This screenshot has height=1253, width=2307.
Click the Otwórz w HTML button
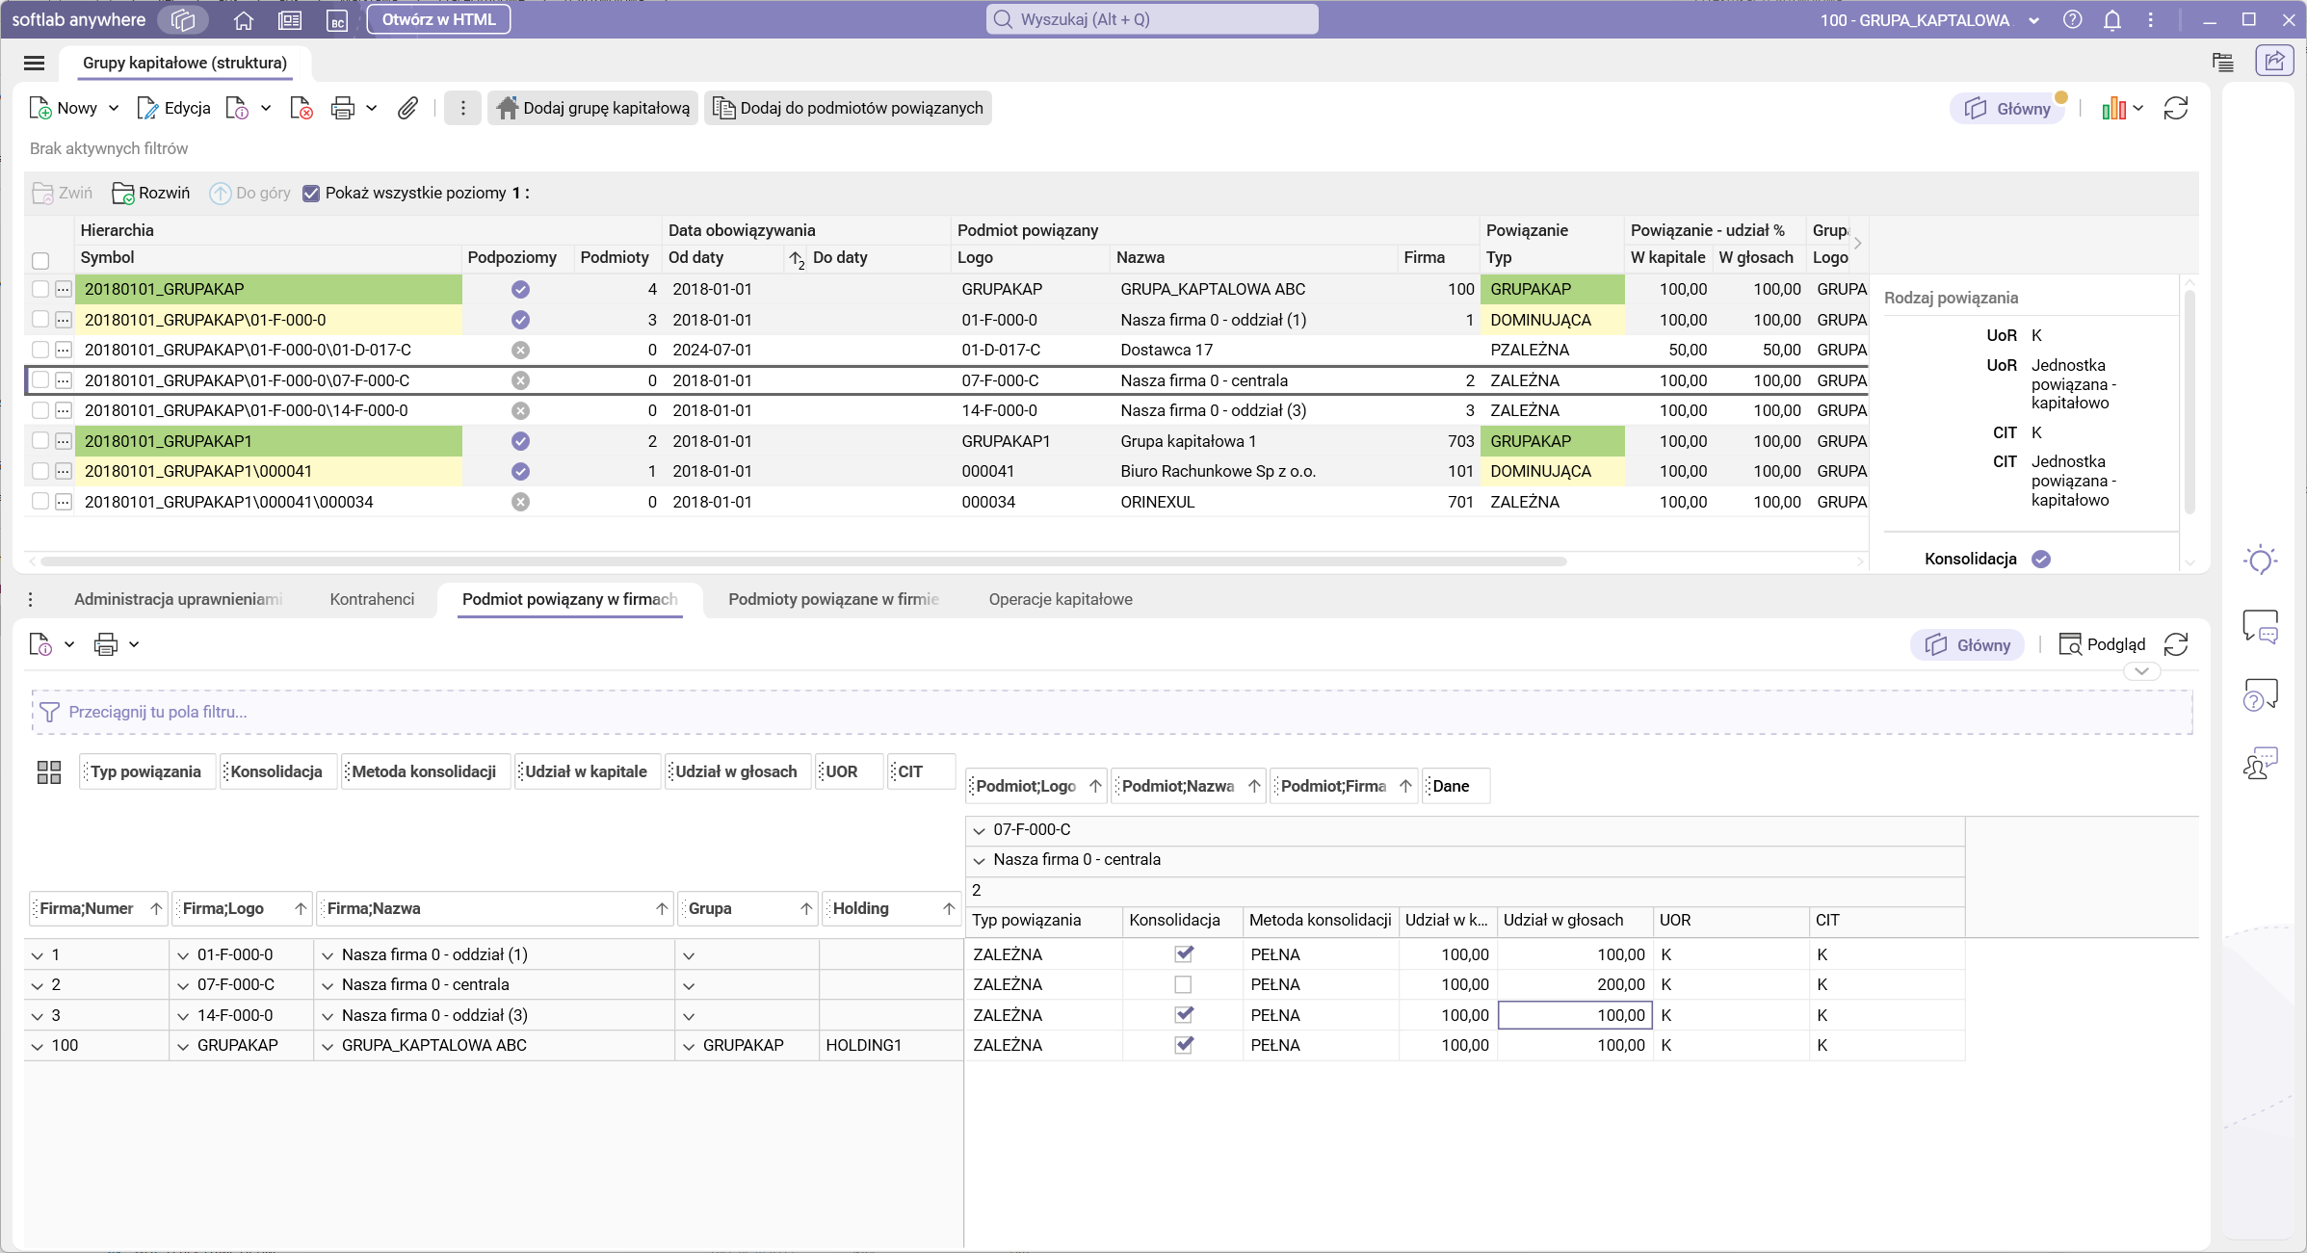(438, 19)
